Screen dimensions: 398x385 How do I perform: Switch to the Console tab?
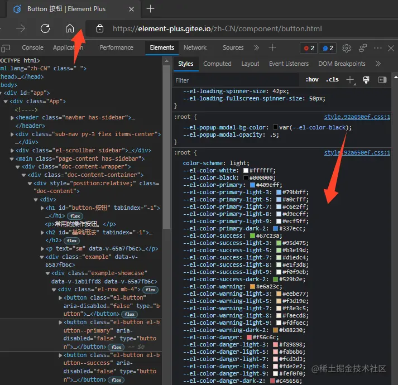[x=32, y=48]
